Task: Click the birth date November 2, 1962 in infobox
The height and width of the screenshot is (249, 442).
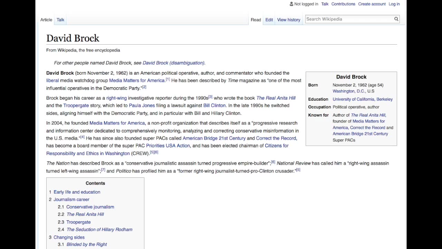Action: pos(349,85)
